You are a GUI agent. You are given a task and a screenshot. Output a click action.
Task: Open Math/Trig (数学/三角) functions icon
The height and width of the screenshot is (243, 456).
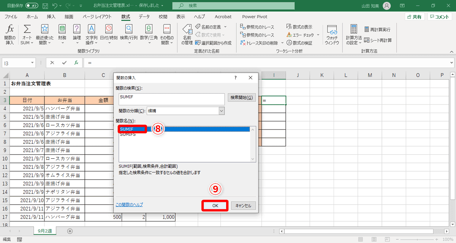(x=149, y=35)
